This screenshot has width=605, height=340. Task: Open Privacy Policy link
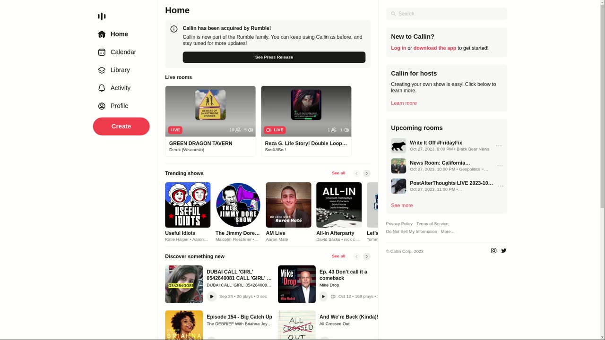click(399, 224)
